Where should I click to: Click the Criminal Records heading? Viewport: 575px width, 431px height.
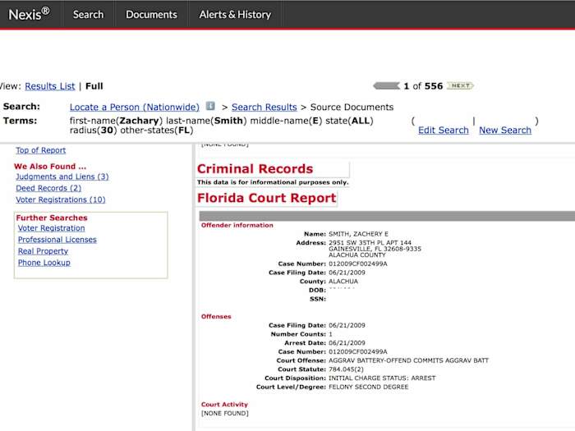(255, 168)
